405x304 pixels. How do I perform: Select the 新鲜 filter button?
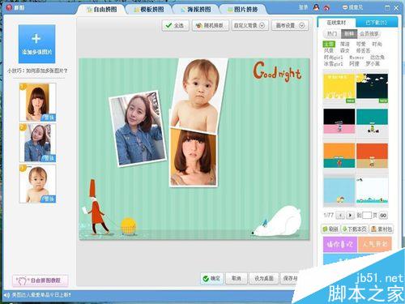(349, 34)
